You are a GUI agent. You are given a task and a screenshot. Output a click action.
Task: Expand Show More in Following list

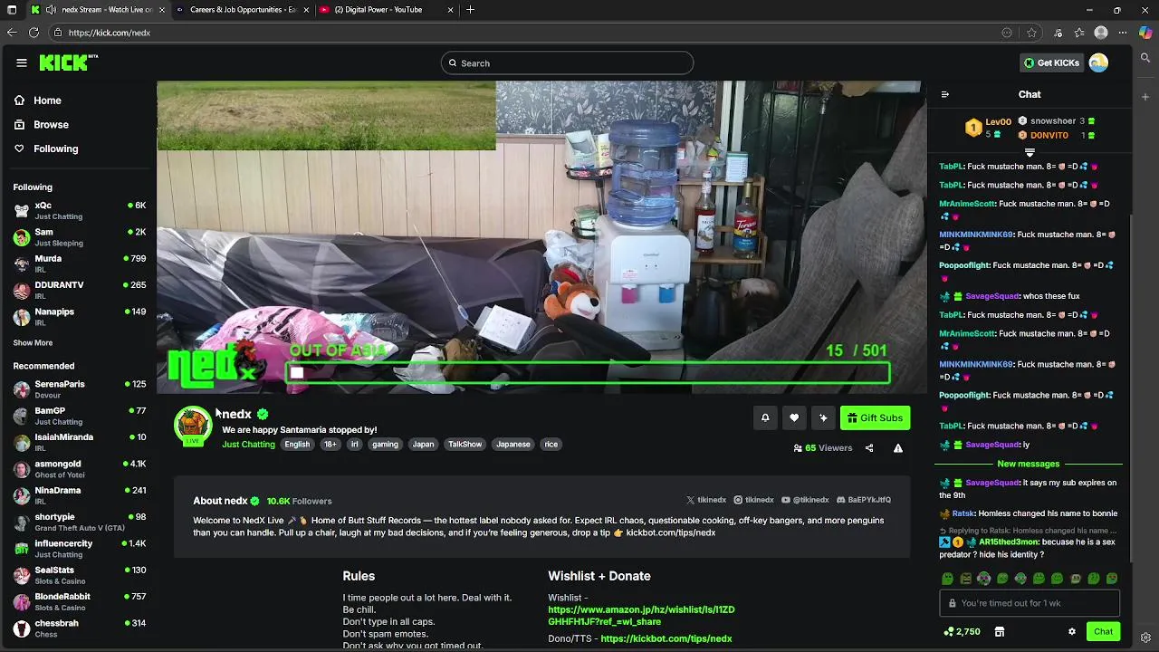point(33,342)
